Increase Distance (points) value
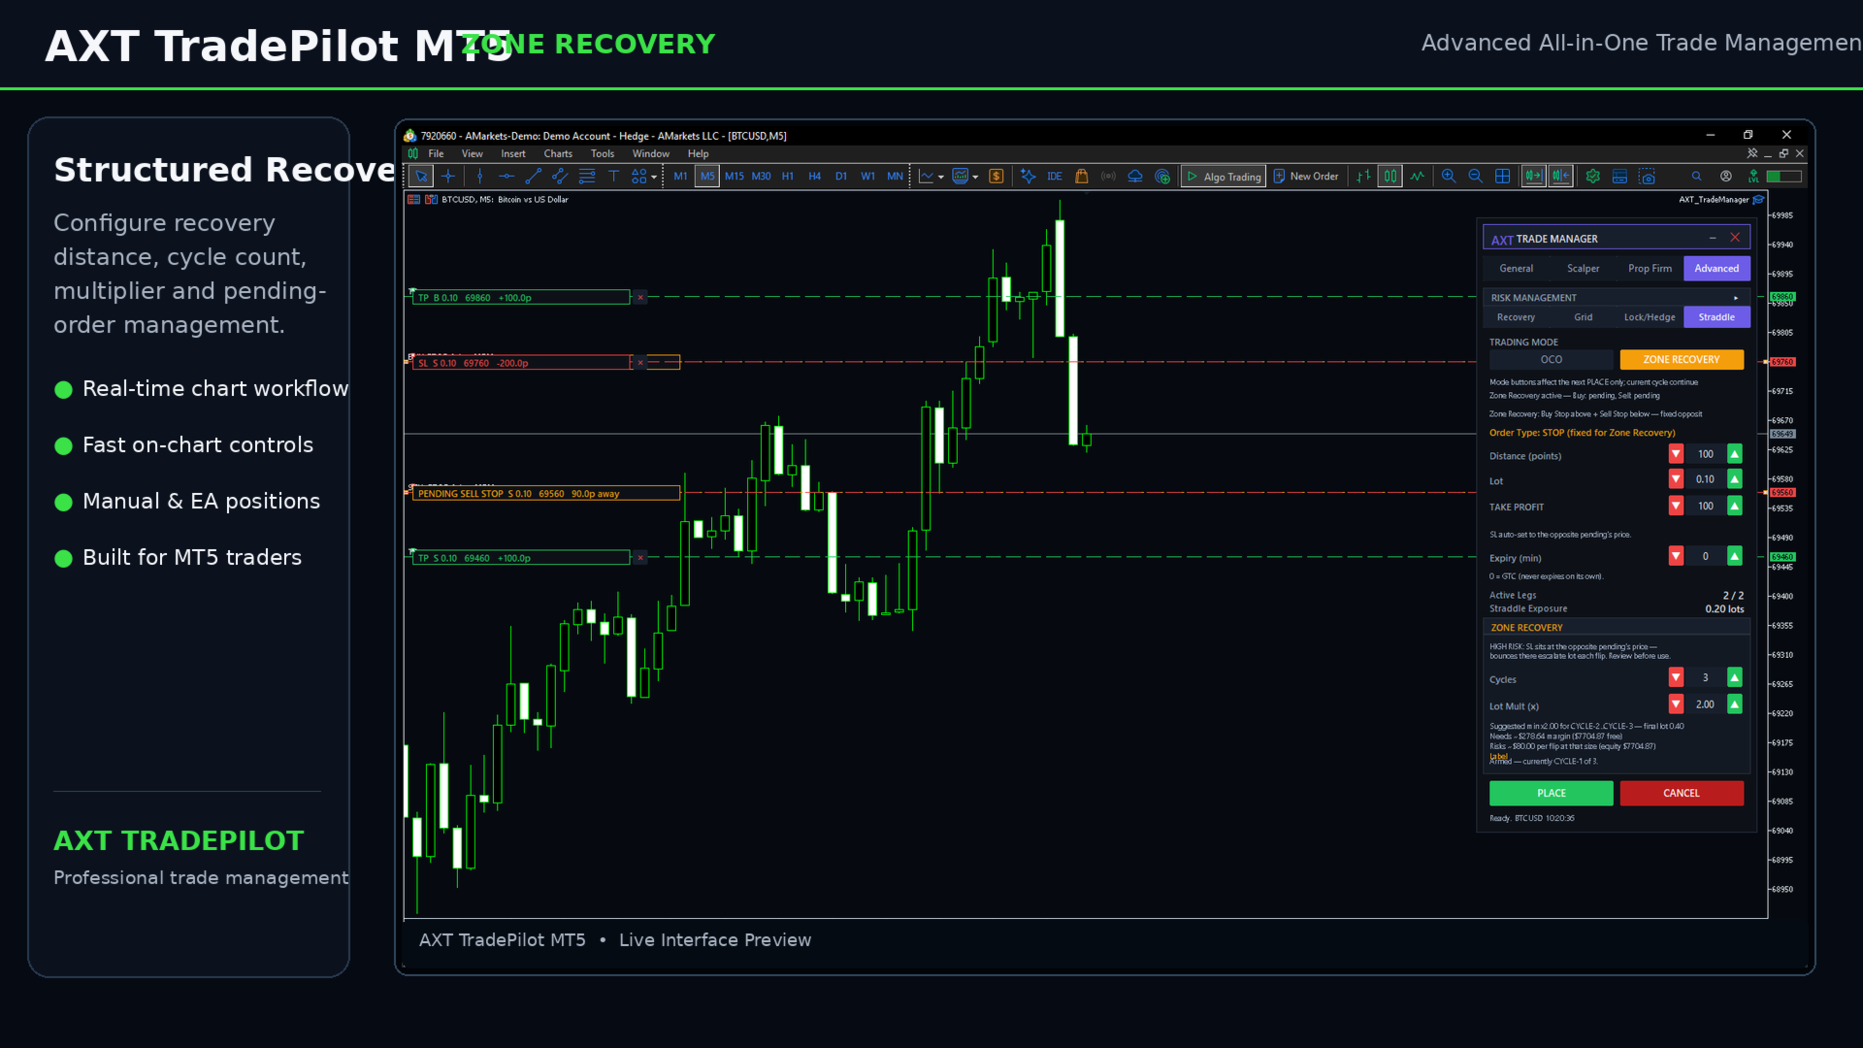The width and height of the screenshot is (1863, 1048). coord(1735,454)
